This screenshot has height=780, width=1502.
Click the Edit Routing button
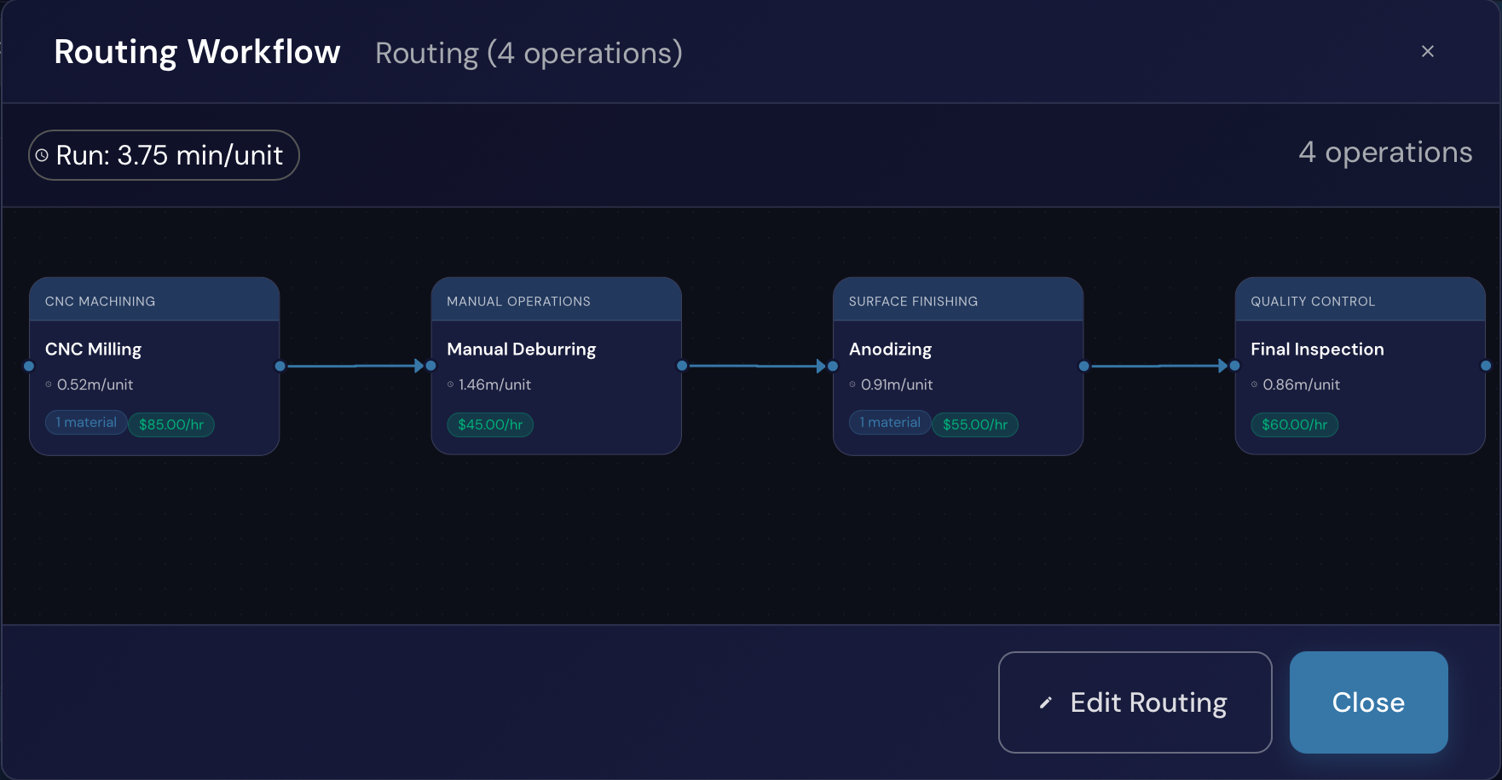pyautogui.click(x=1135, y=702)
